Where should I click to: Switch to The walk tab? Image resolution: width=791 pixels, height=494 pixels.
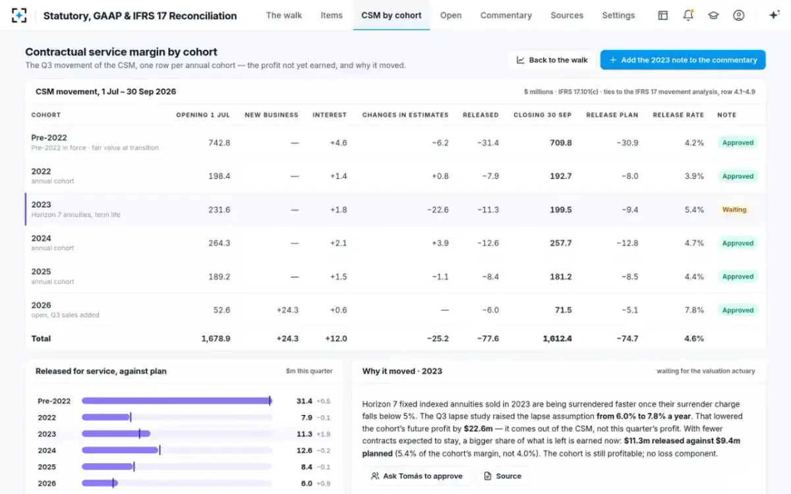[284, 15]
